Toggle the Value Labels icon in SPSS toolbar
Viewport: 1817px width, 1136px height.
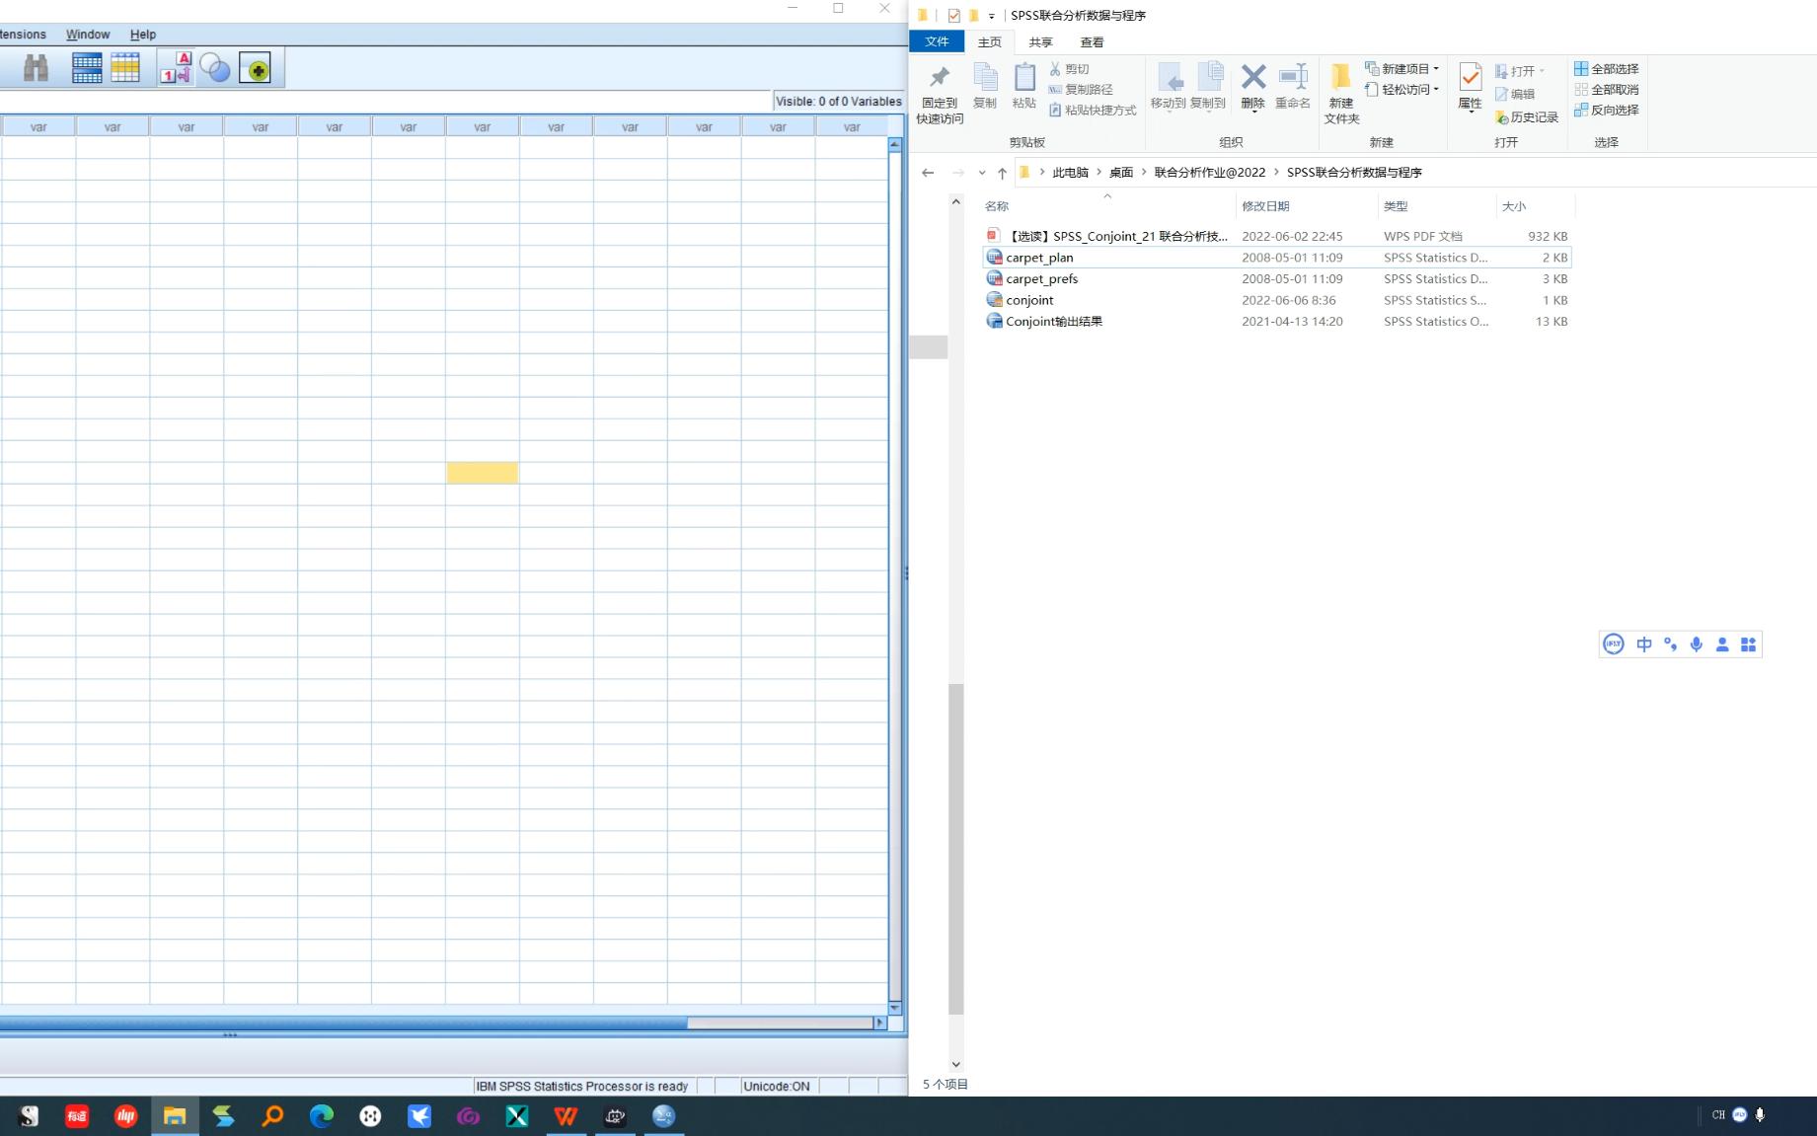tap(177, 68)
